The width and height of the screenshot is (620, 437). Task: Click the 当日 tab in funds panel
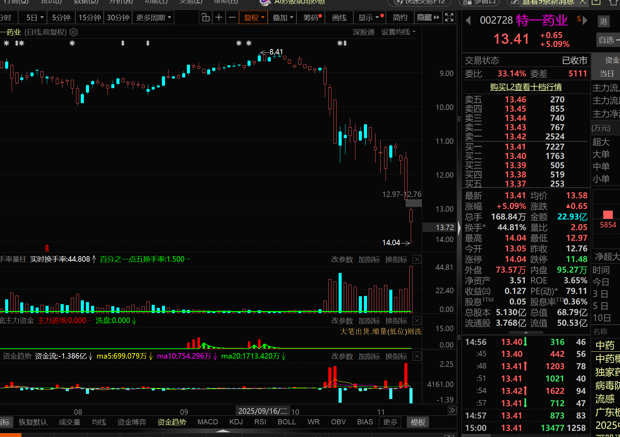606,74
